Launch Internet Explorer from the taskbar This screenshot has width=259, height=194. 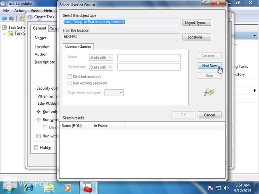tap(29, 188)
